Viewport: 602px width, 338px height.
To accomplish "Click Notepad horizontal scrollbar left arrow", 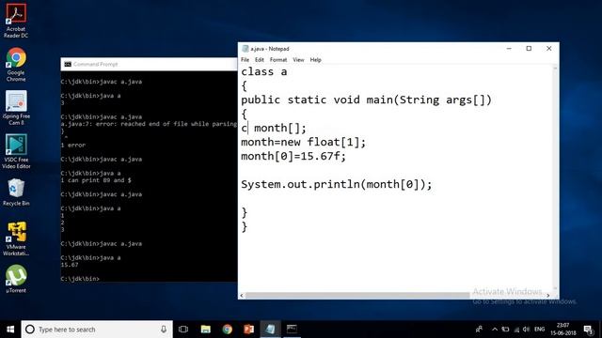I will point(242,296).
